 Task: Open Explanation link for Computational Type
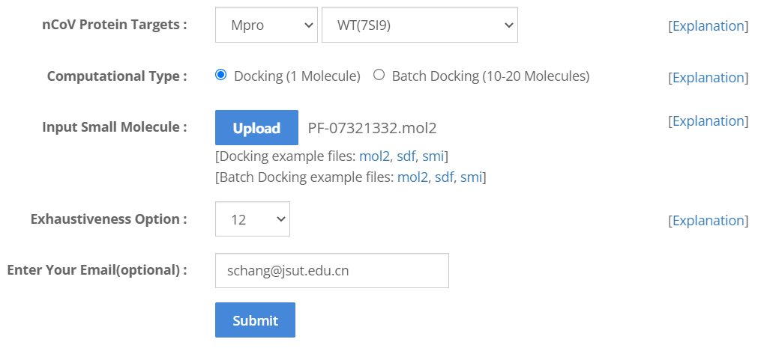click(x=708, y=78)
